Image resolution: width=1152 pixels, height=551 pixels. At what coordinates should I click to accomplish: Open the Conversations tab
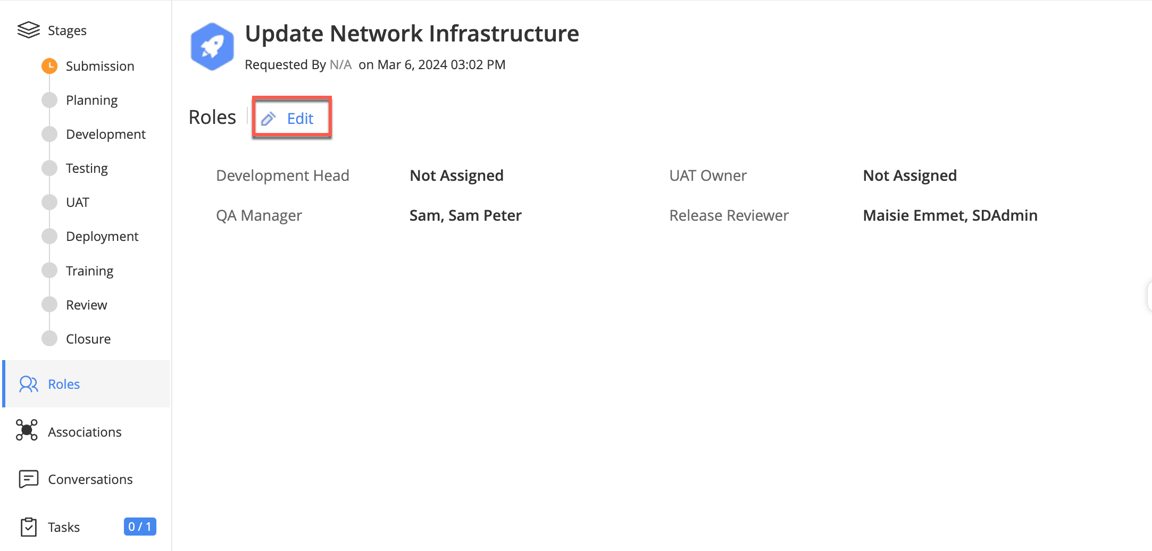point(90,480)
